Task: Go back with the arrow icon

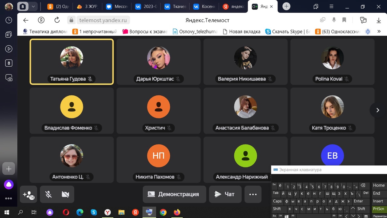Action: click(26, 20)
